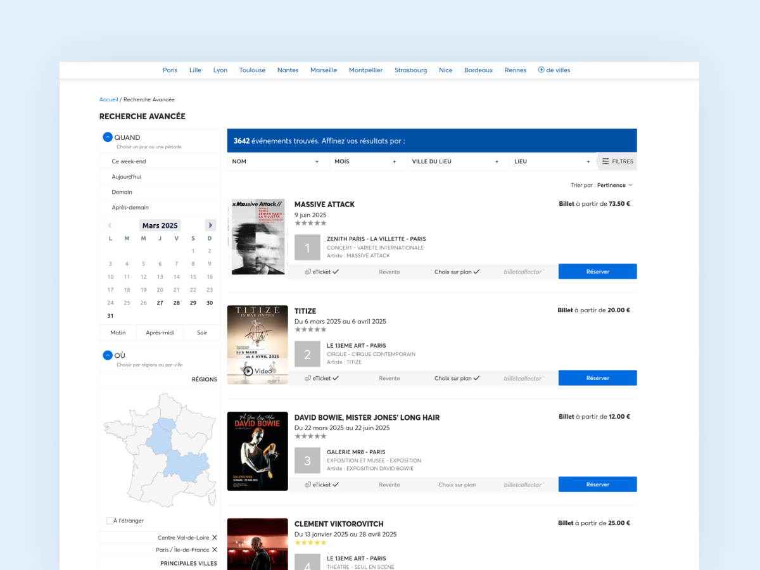The image size is (760, 570).
Task: Reserve tickets for Titize
Action: (598, 378)
